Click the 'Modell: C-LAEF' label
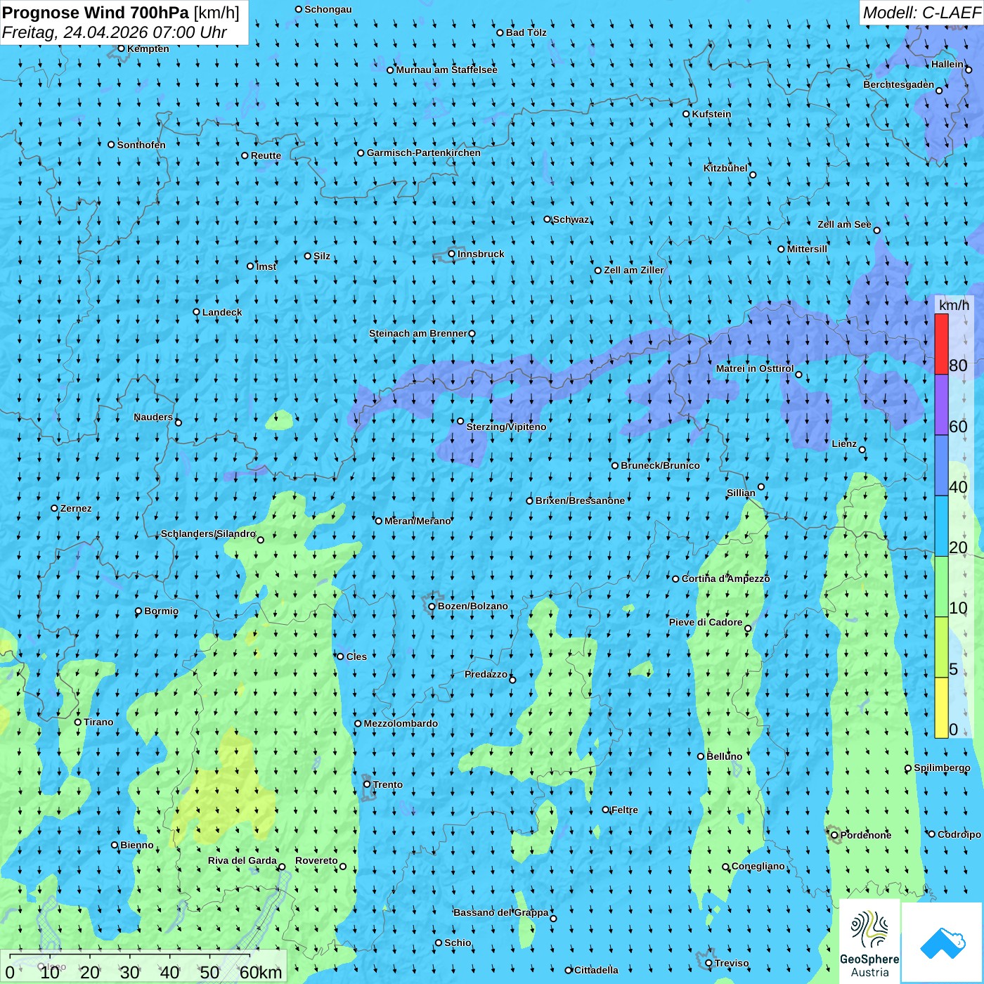 921,13
